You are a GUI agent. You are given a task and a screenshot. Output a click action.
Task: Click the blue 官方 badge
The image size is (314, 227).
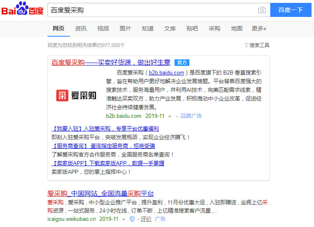pos(182,63)
